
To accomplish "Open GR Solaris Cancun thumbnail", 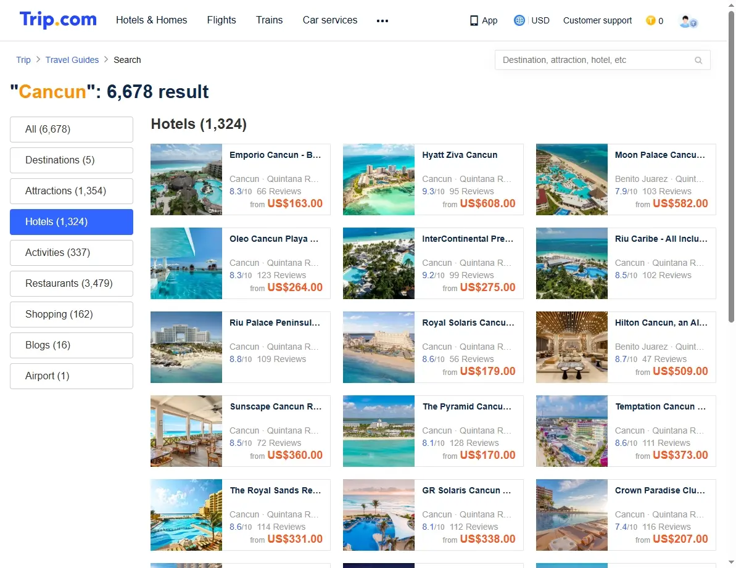I will point(378,514).
